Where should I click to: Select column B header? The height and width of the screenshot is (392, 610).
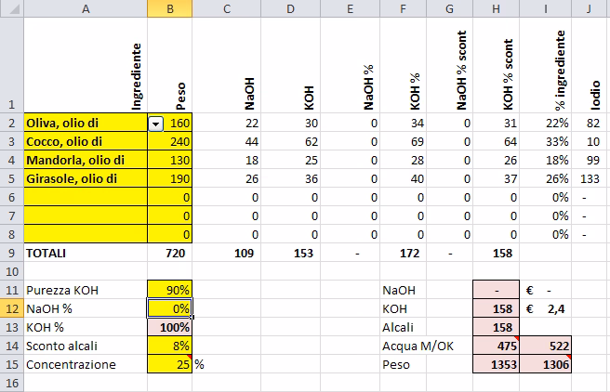click(169, 8)
